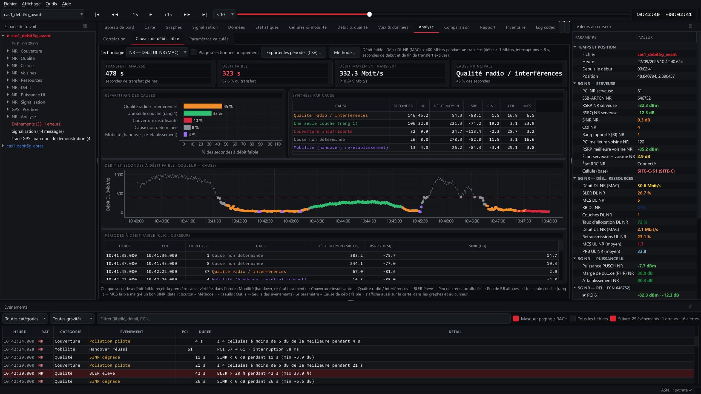Screen dimensions: 701x394
Task: Step back one second
Action: point(134,15)
